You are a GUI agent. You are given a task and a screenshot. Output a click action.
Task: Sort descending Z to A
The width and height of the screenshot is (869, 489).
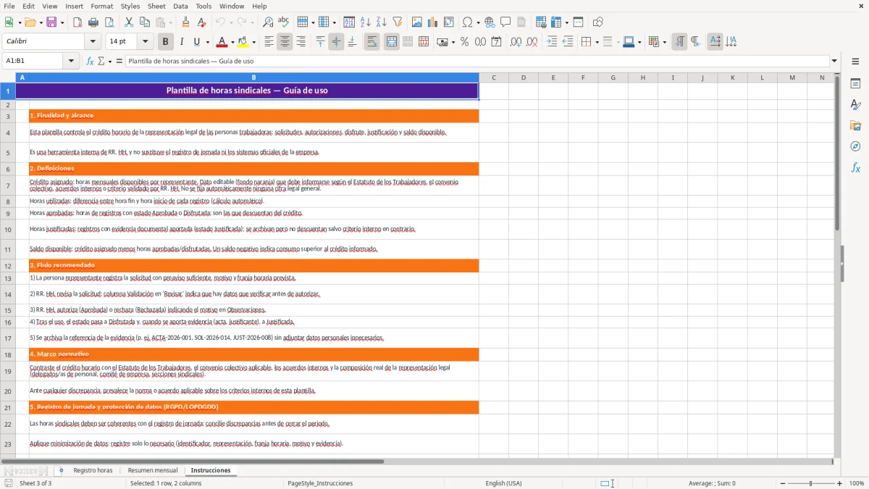[x=382, y=22]
